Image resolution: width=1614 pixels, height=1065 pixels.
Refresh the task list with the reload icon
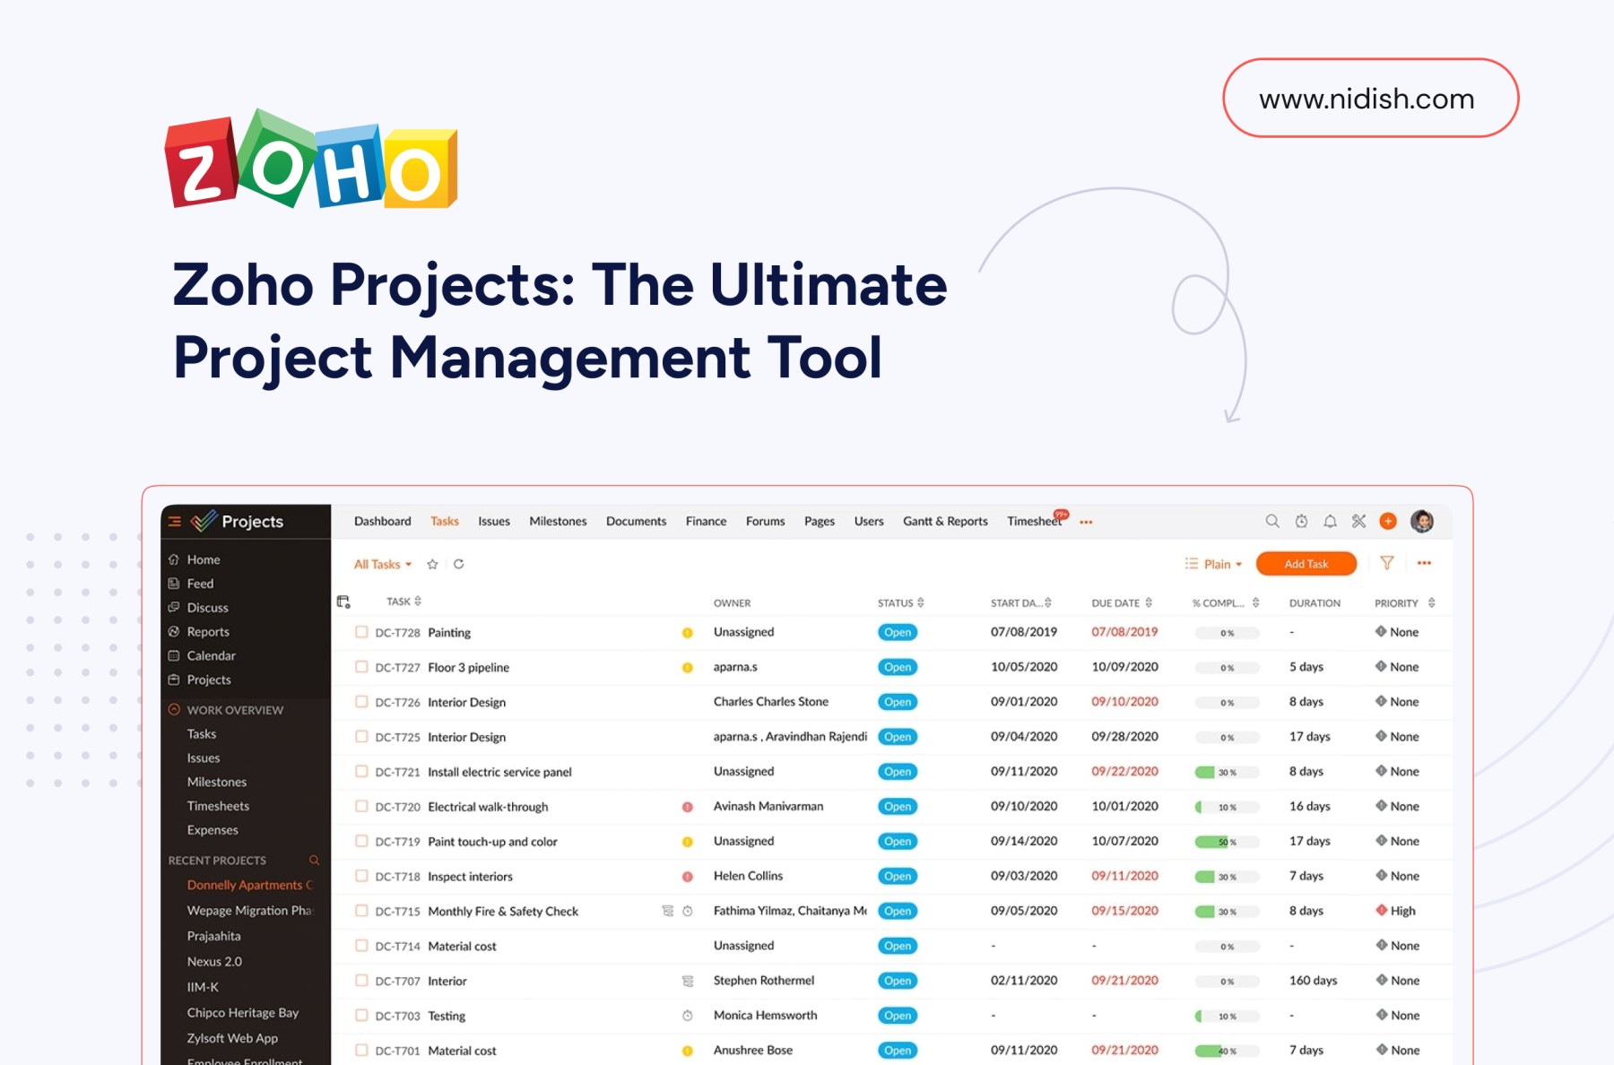coord(459,564)
